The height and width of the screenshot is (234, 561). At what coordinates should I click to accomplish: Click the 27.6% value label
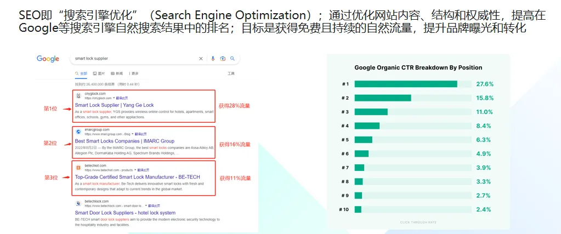pos(485,84)
